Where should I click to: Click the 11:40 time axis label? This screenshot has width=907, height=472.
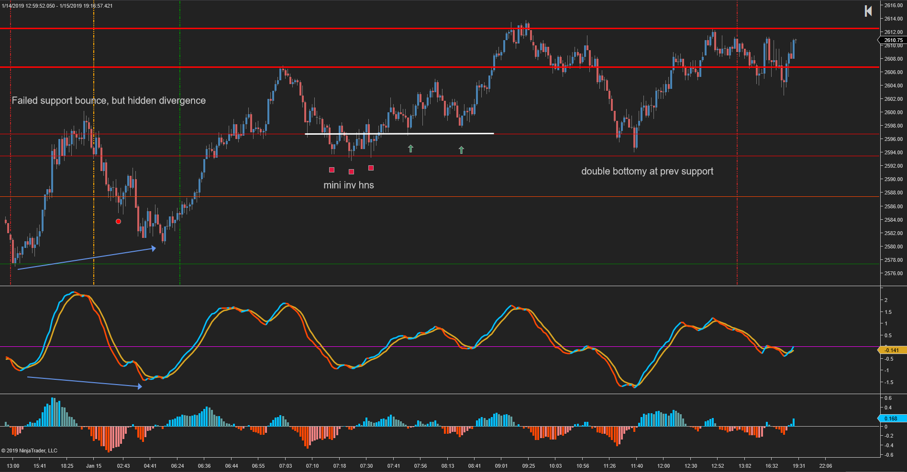(637, 466)
